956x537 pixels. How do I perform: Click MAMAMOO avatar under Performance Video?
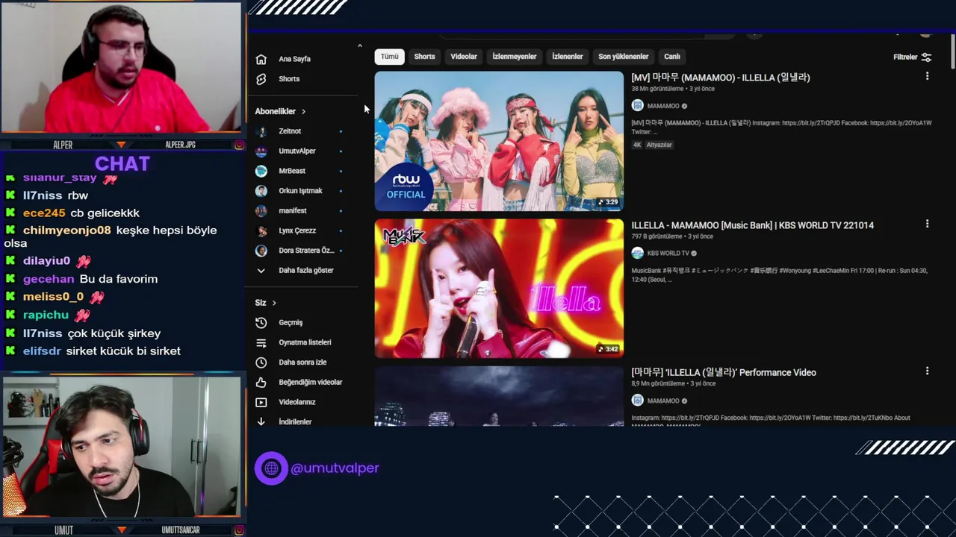[x=637, y=401]
